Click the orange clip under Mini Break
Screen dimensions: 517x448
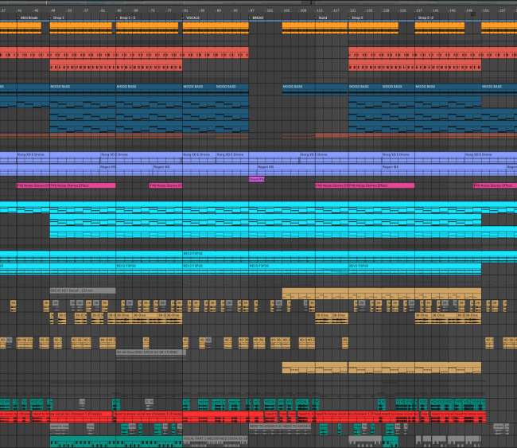pyautogui.click(x=29, y=26)
